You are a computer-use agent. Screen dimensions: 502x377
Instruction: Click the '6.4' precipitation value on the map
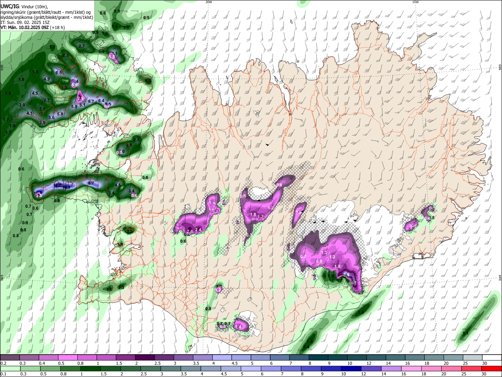click(101, 101)
